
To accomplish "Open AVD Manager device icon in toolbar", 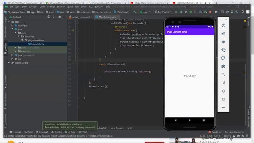I will point(232,12).
